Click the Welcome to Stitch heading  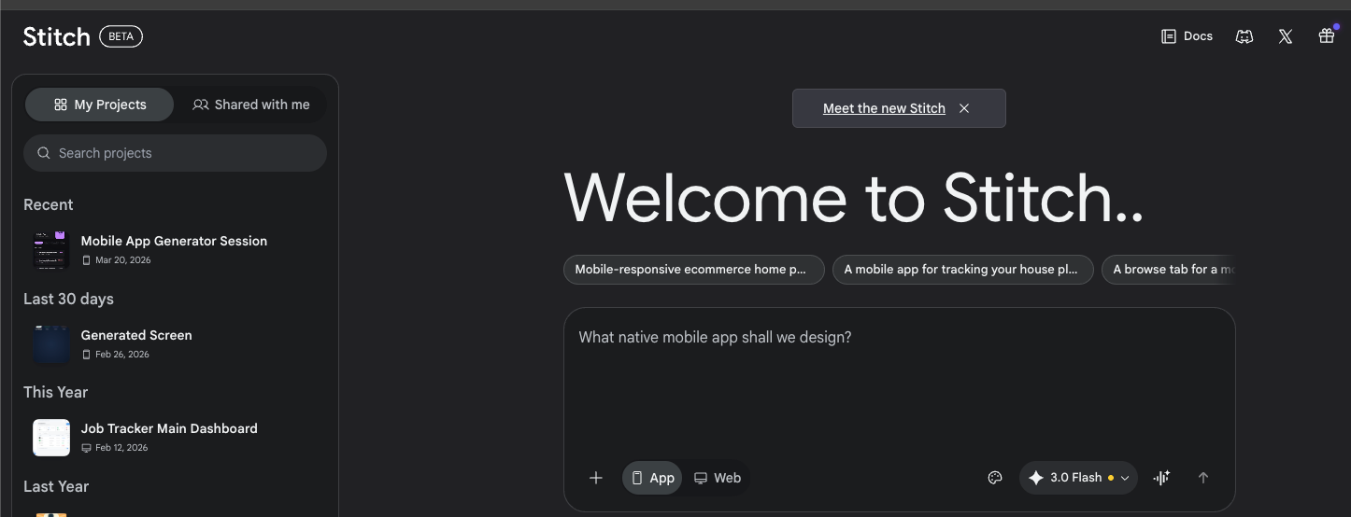click(x=854, y=198)
